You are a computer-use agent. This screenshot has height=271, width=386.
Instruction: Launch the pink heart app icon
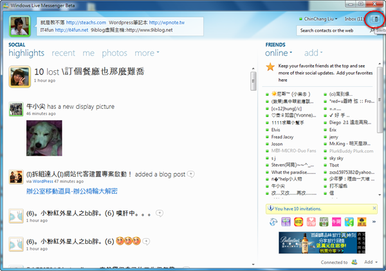click(311, 222)
